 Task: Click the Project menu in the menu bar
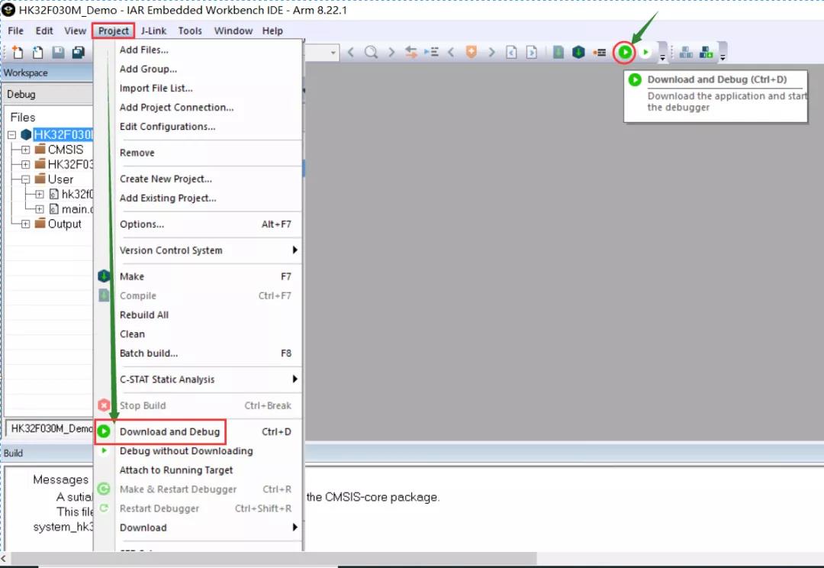114,31
